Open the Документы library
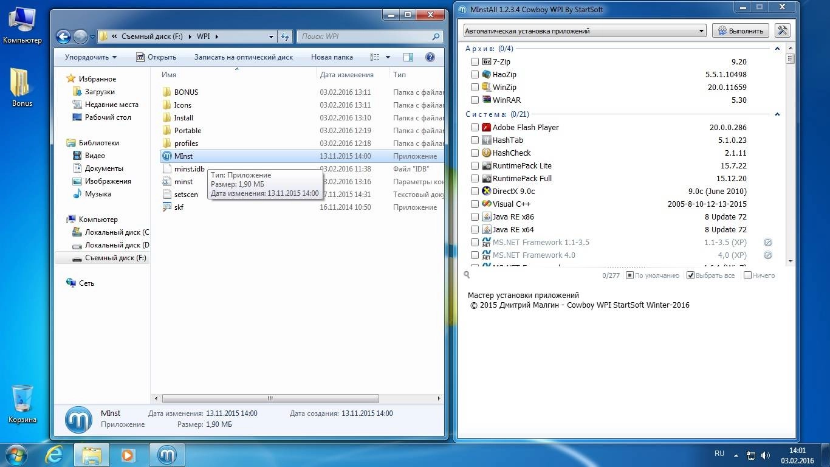This screenshot has height=467, width=830. point(103,168)
